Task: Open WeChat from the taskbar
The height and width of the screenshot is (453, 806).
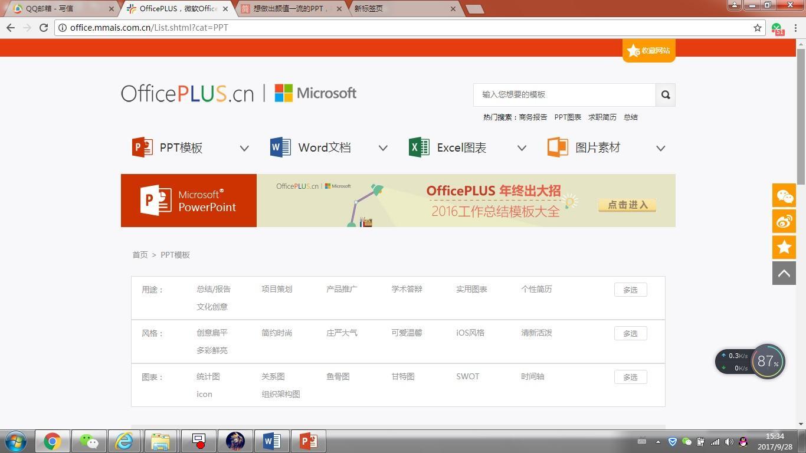Action: pyautogui.click(x=89, y=441)
